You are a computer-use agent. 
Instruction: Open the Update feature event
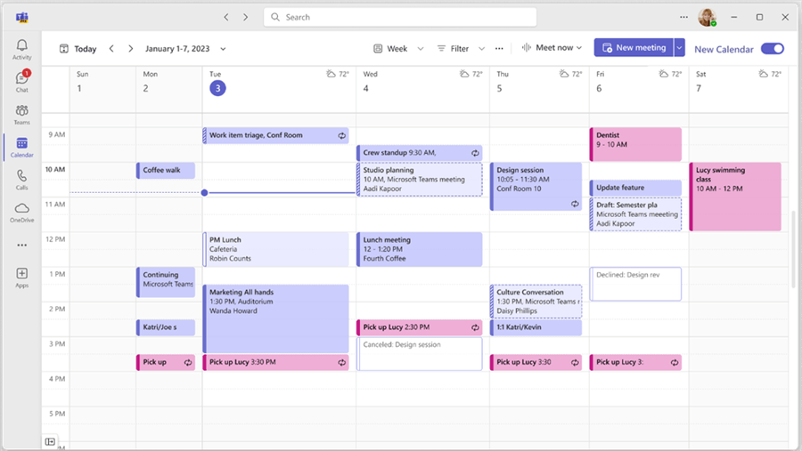click(x=635, y=188)
